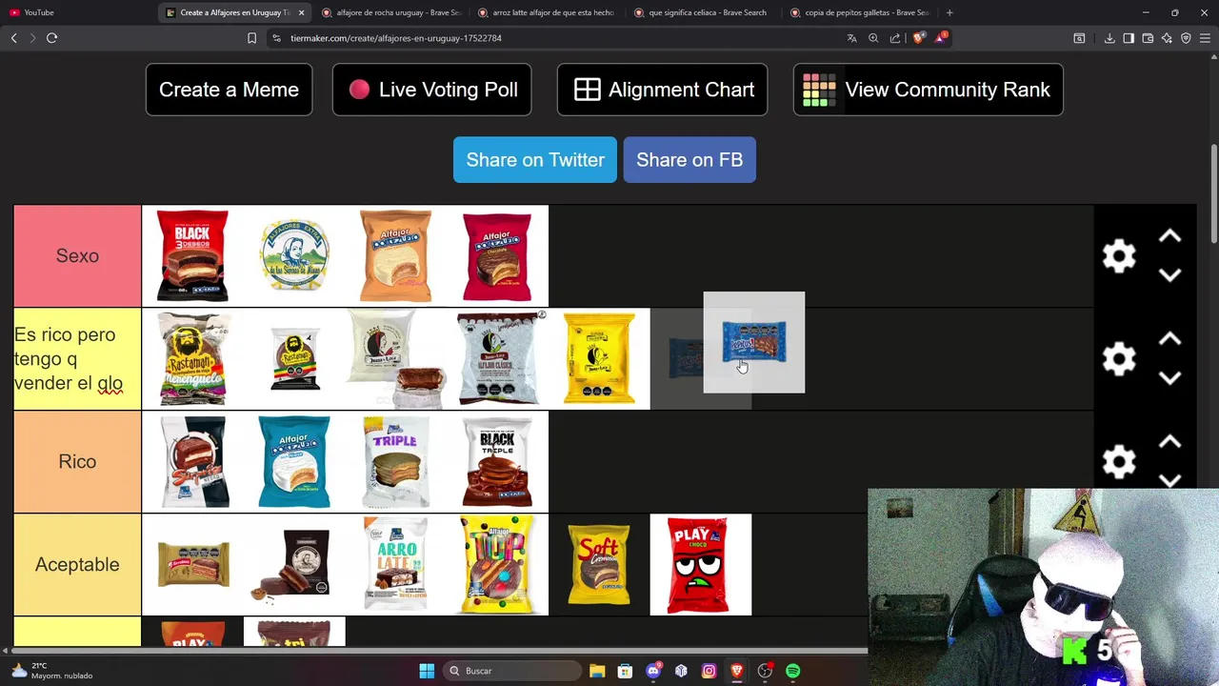Move the Sexo tier down with the arrow

(x=1169, y=275)
